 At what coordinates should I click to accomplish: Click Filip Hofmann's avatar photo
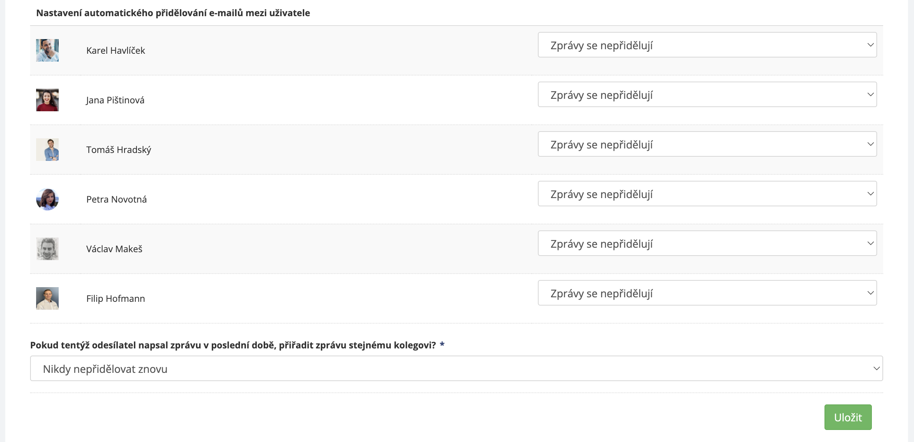pos(47,298)
